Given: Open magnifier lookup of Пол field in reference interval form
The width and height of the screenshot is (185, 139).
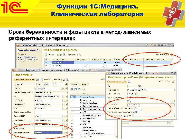Looking at the screenshot, I should 173,101.
